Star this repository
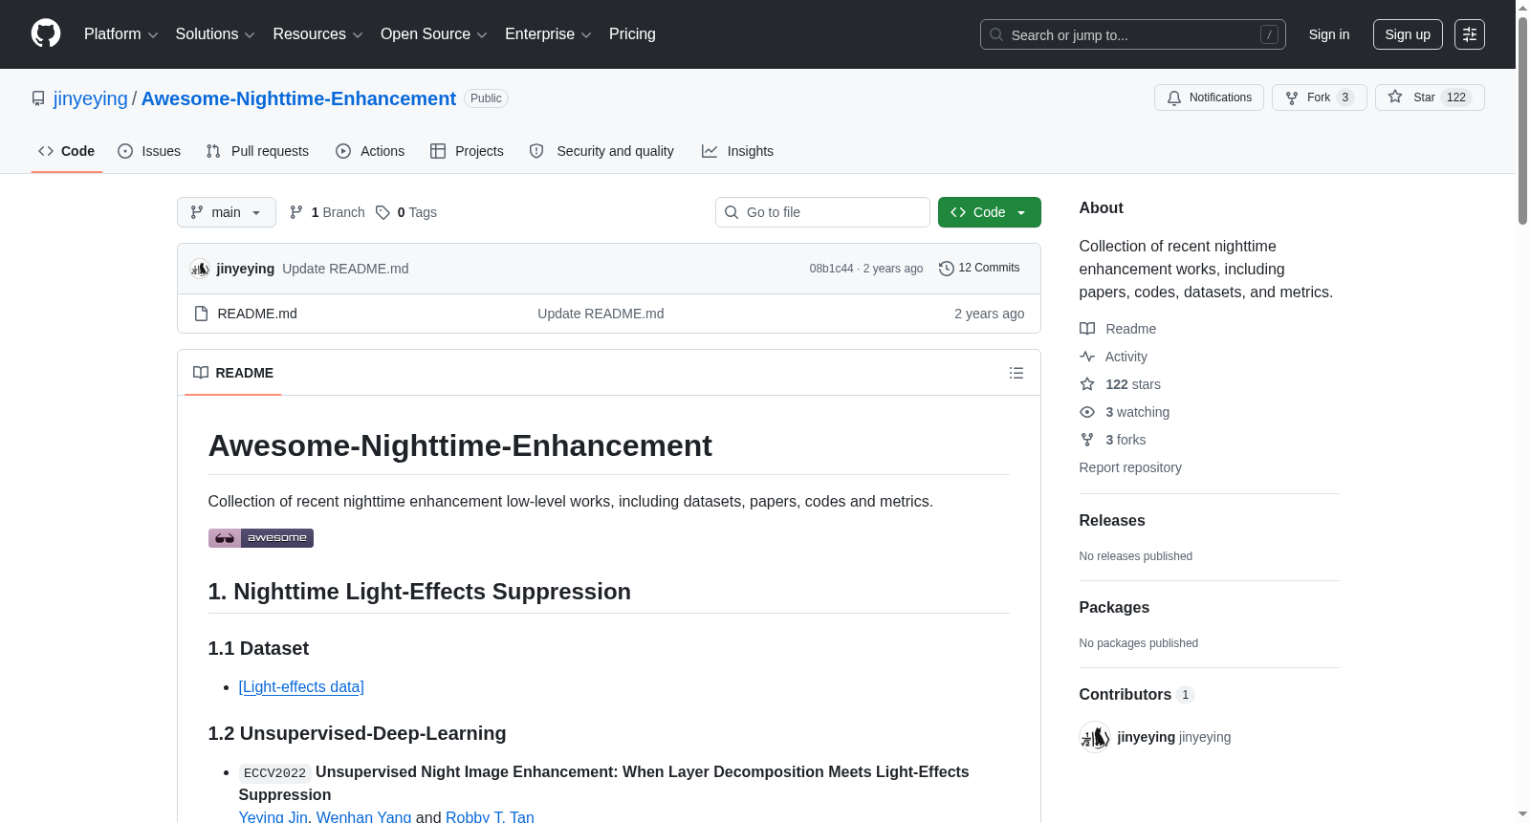This screenshot has width=1530, height=823. pyautogui.click(x=1430, y=97)
